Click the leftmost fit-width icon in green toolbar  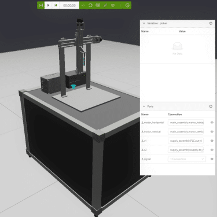pos(41,5)
